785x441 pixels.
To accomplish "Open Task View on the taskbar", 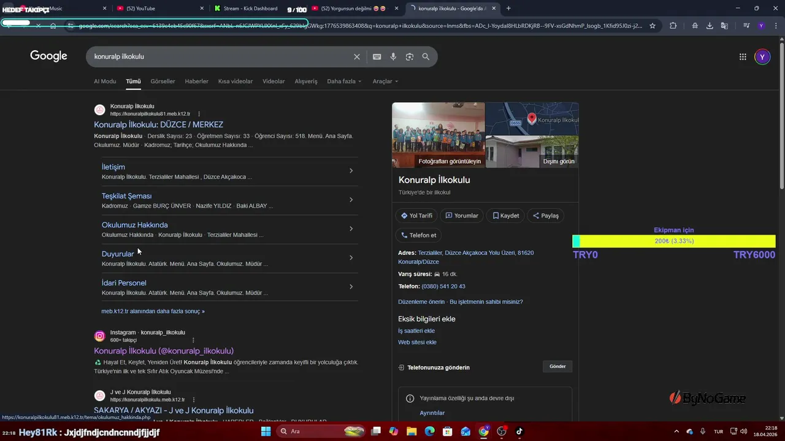I will (x=376, y=431).
